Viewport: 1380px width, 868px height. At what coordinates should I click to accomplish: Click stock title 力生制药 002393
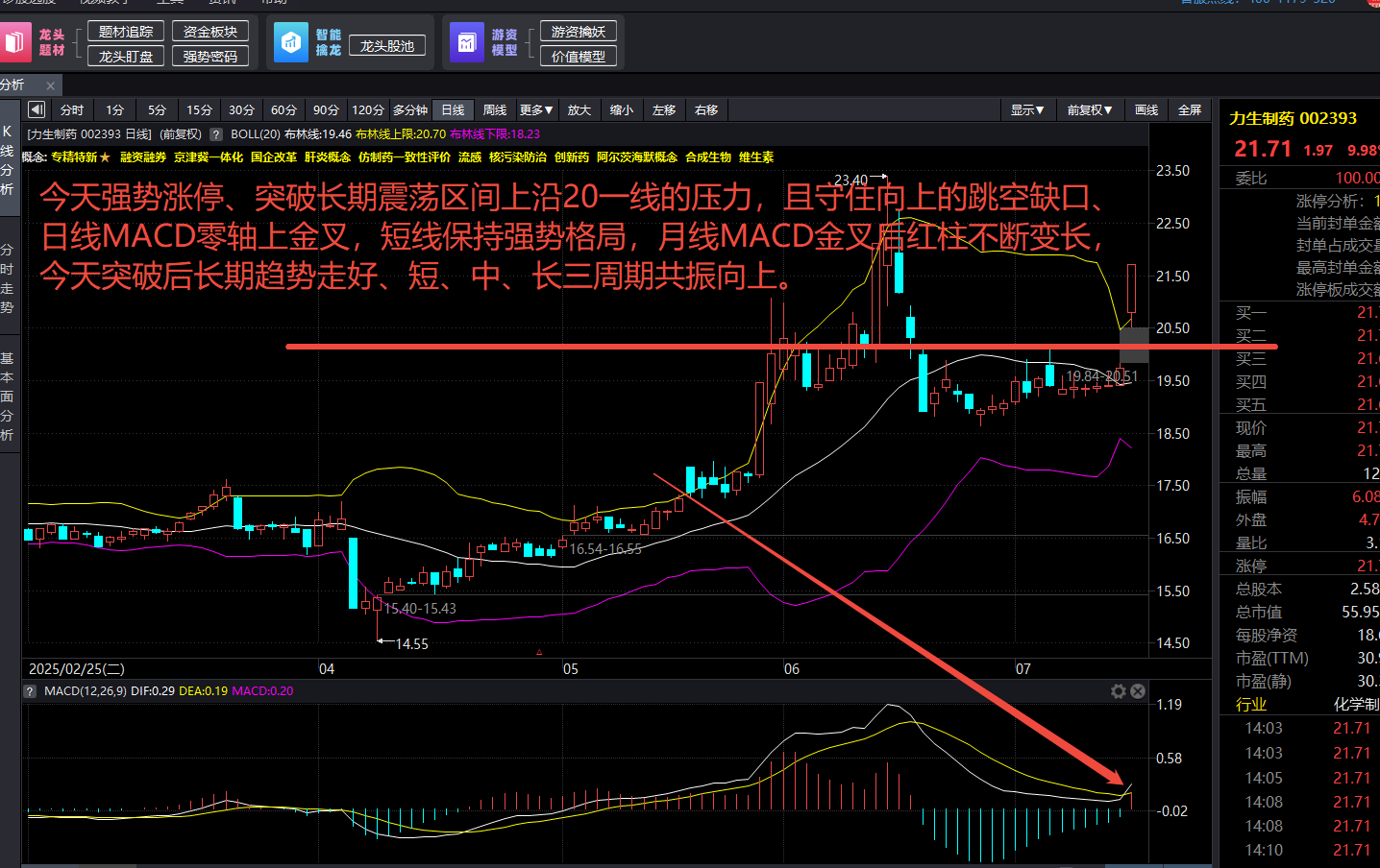tap(1293, 118)
